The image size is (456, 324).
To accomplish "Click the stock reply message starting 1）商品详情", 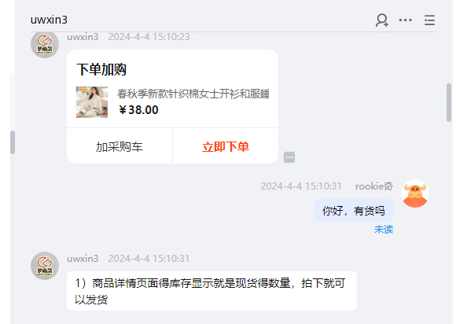I will [x=211, y=291].
